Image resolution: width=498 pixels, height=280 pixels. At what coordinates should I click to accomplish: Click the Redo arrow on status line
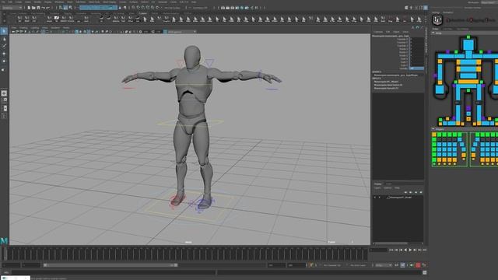(47, 8)
